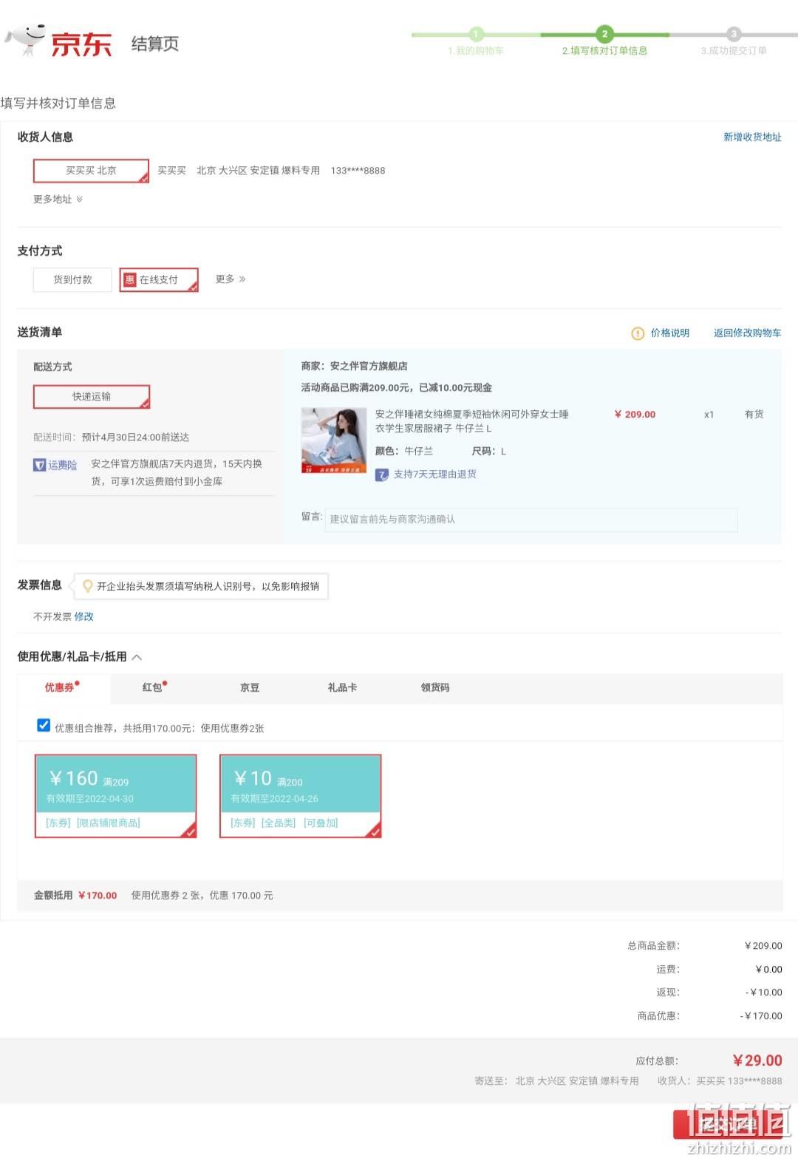Viewport: 798px width, 1161px height.
Task: Click the 运费险 shield icon
Action: pyautogui.click(x=40, y=465)
